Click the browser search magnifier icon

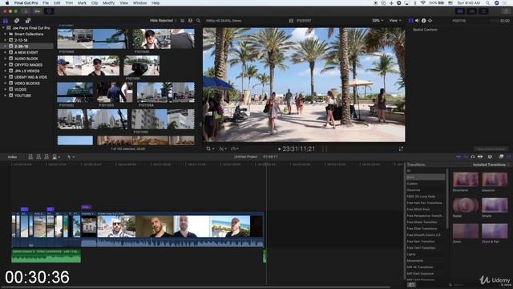point(198,21)
